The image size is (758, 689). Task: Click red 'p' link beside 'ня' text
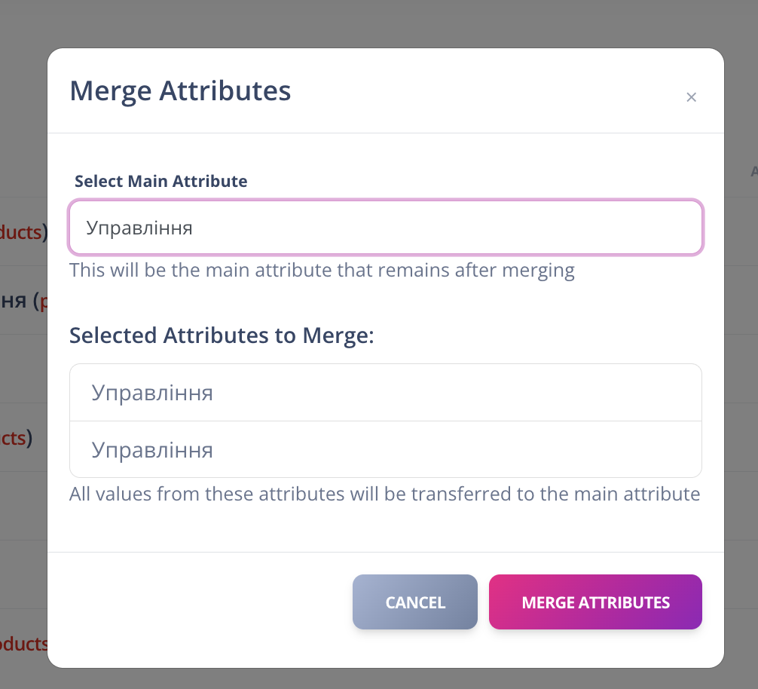pos(43,302)
